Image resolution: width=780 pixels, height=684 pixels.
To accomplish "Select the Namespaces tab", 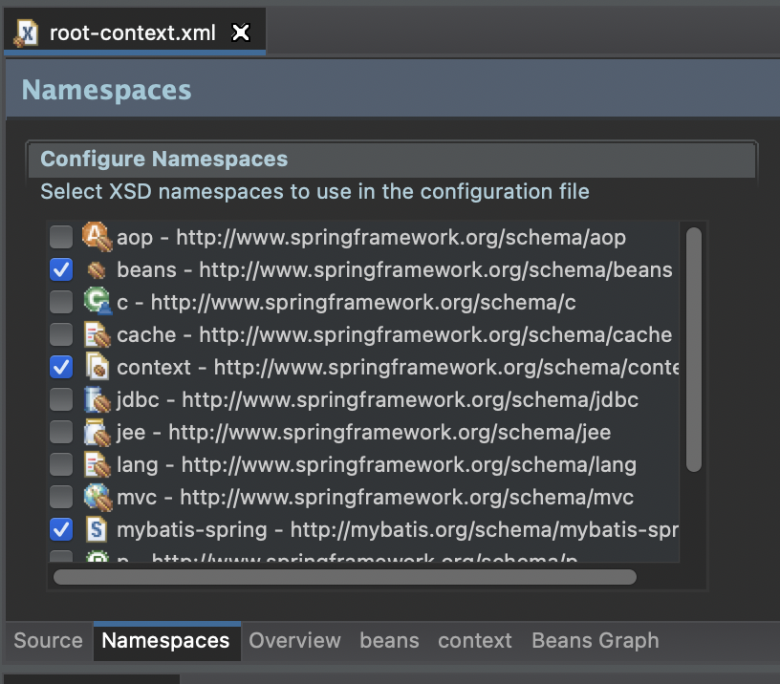I will [x=165, y=641].
